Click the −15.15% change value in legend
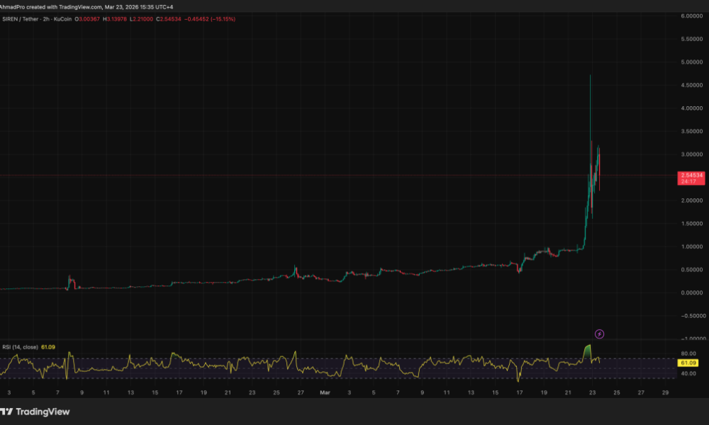Viewport: 709px width, 425px height. pos(224,20)
